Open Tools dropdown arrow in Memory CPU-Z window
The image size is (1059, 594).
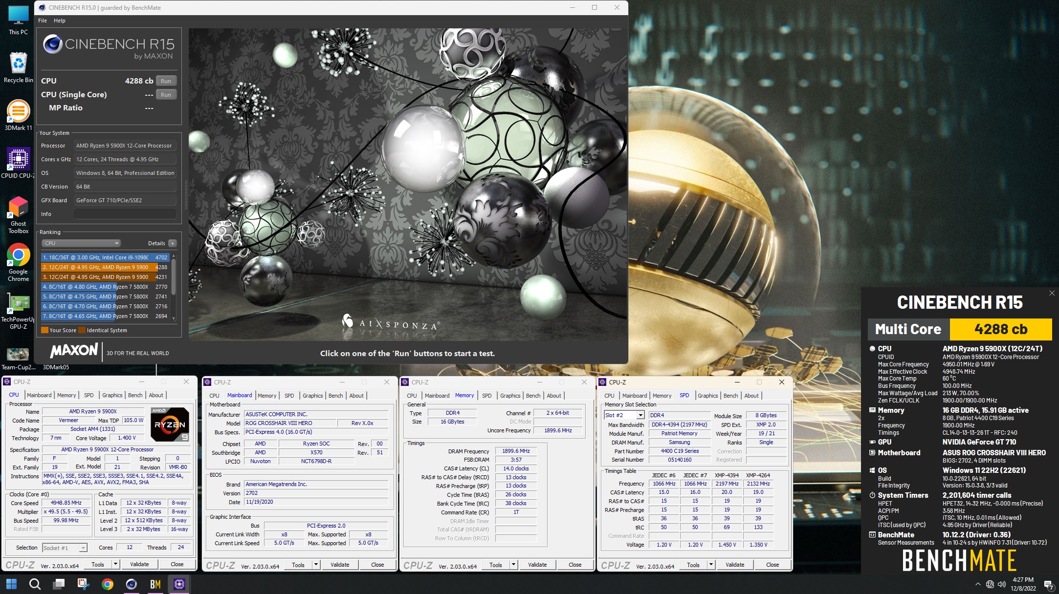coord(513,565)
